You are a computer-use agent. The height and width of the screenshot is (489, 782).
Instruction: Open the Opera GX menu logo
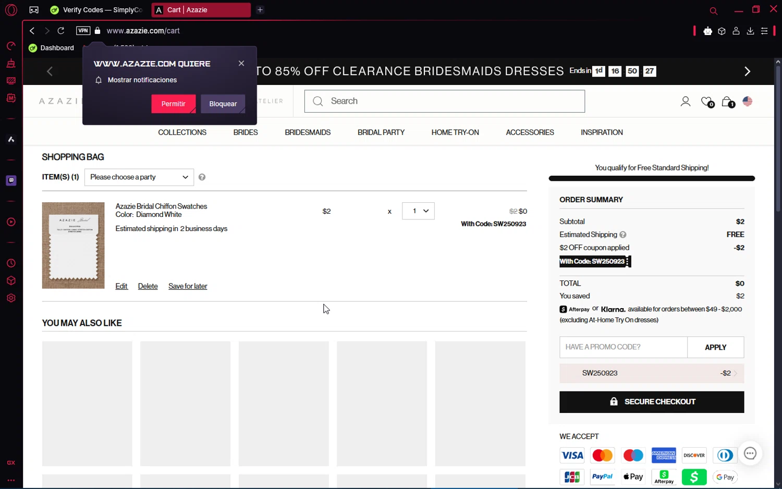[x=11, y=10]
